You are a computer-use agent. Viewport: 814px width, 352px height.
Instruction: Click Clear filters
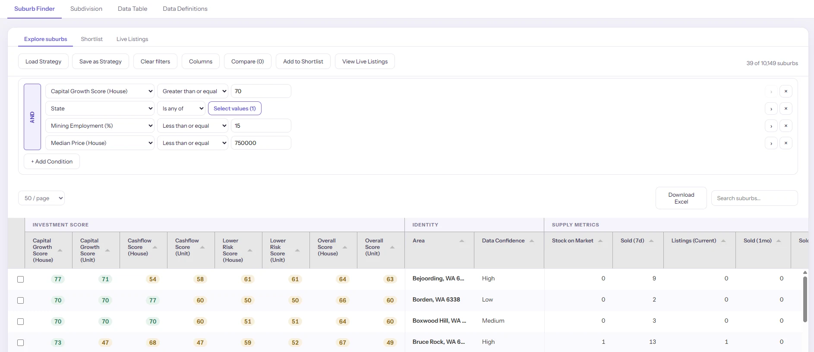pyautogui.click(x=155, y=62)
